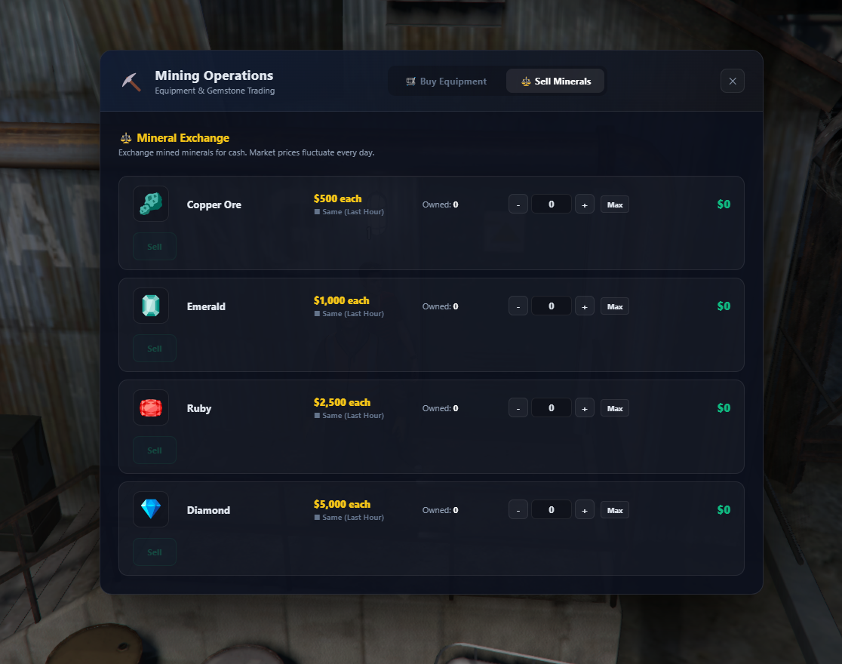The image size is (842, 664).
Task: Click Ruby Owned: 0 text
Action: (441, 408)
